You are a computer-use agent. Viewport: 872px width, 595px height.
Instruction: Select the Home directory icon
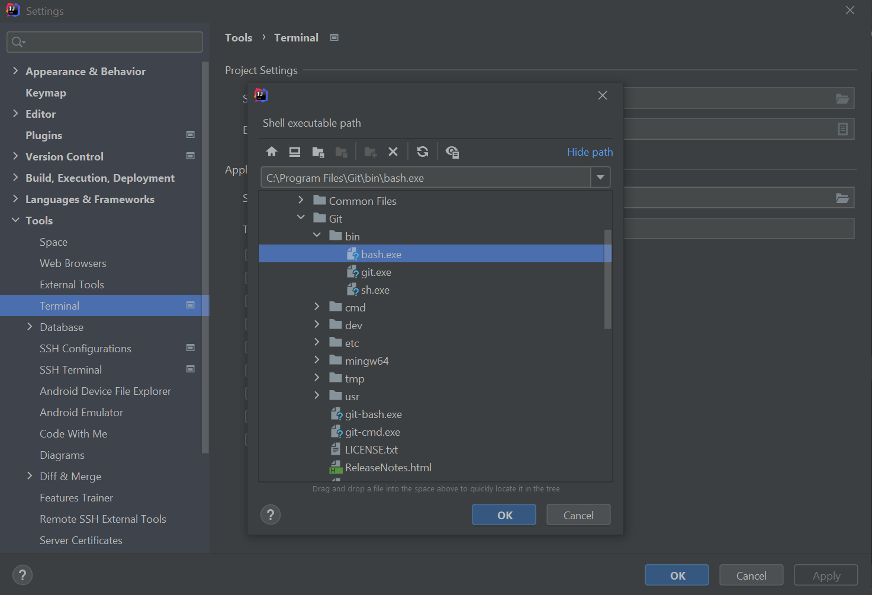pyautogui.click(x=271, y=152)
